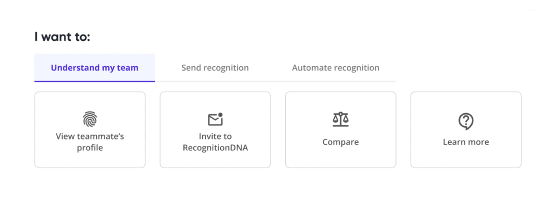Open the Learn more card
The height and width of the screenshot is (202, 554).
(x=466, y=130)
